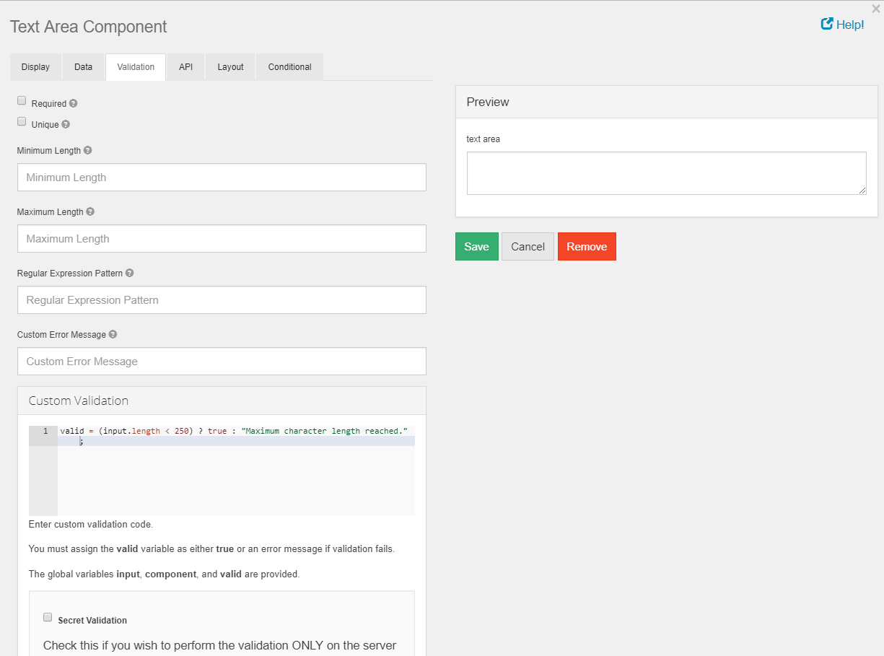Image resolution: width=884 pixels, height=656 pixels.
Task: Close the dialog with the X icon
Action: (875, 9)
